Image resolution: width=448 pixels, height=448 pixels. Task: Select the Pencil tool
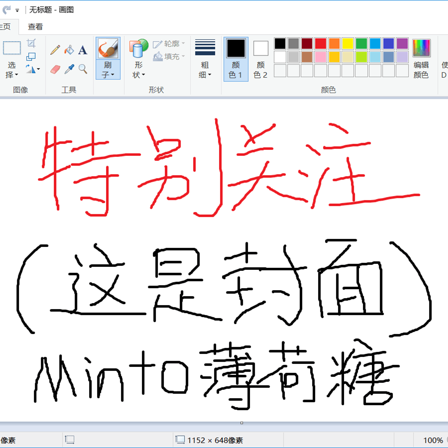pyautogui.click(x=55, y=50)
